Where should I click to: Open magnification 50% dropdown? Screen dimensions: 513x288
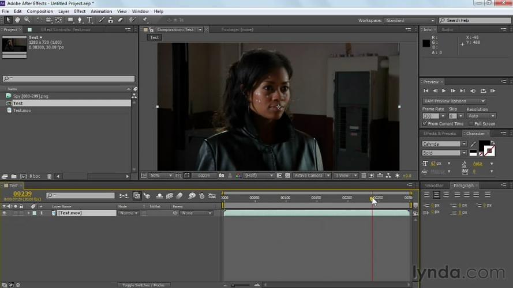pos(161,175)
